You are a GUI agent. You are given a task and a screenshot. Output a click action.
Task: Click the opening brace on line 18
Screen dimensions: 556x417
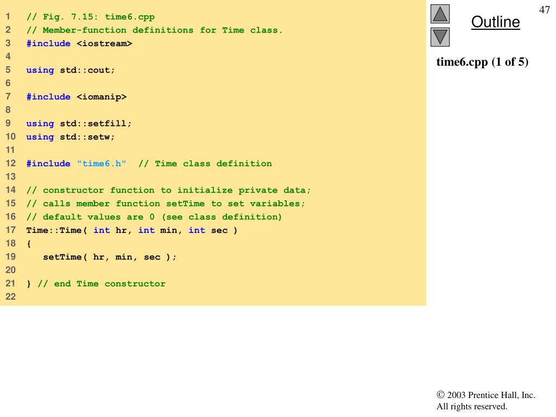click(x=29, y=244)
